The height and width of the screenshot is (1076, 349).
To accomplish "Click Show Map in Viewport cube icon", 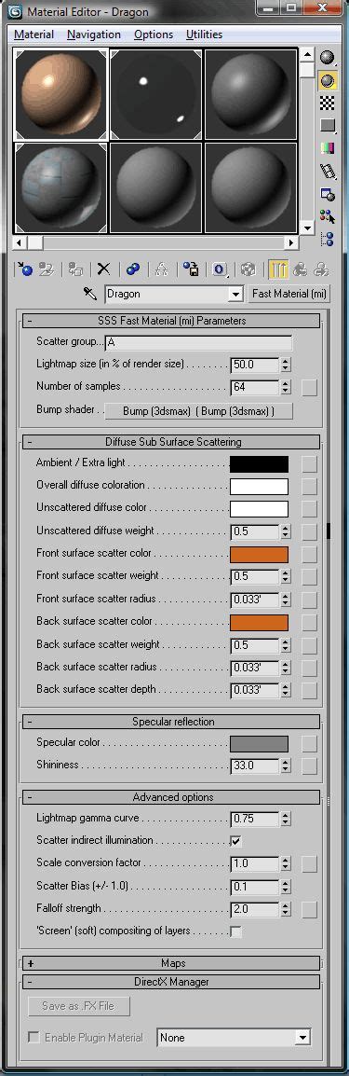I will pyautogui.click(x=249, y=269).
